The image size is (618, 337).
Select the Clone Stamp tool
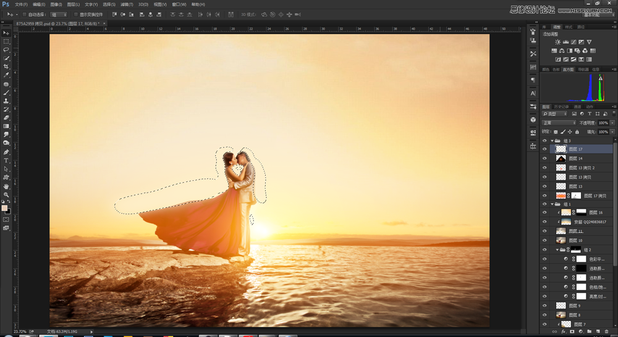coord(6,101)
